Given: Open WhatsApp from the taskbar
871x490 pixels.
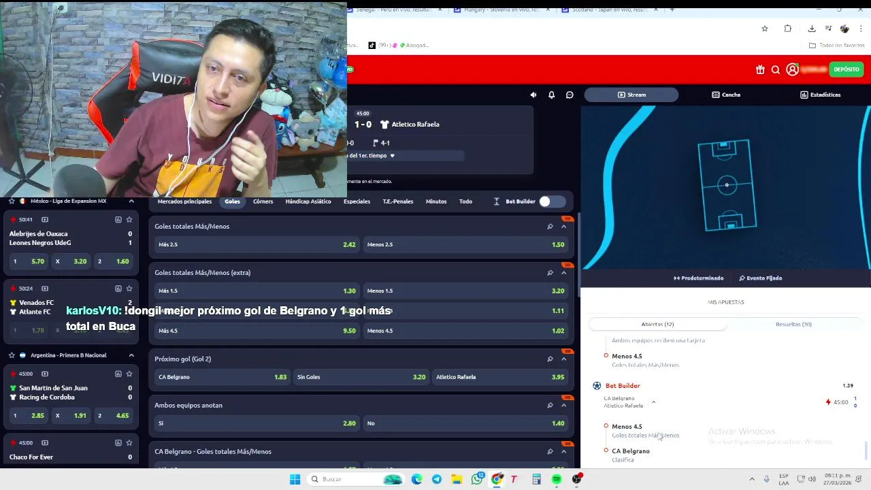Looking at the screenshot, I should (477, 479).
